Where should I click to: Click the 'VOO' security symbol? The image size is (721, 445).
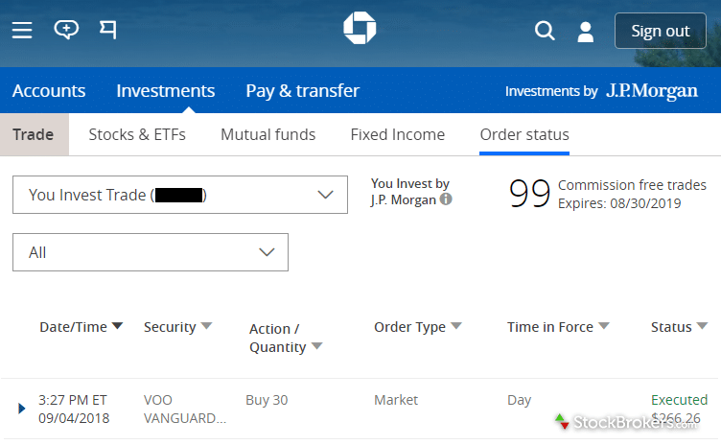[x=157, y=400]
